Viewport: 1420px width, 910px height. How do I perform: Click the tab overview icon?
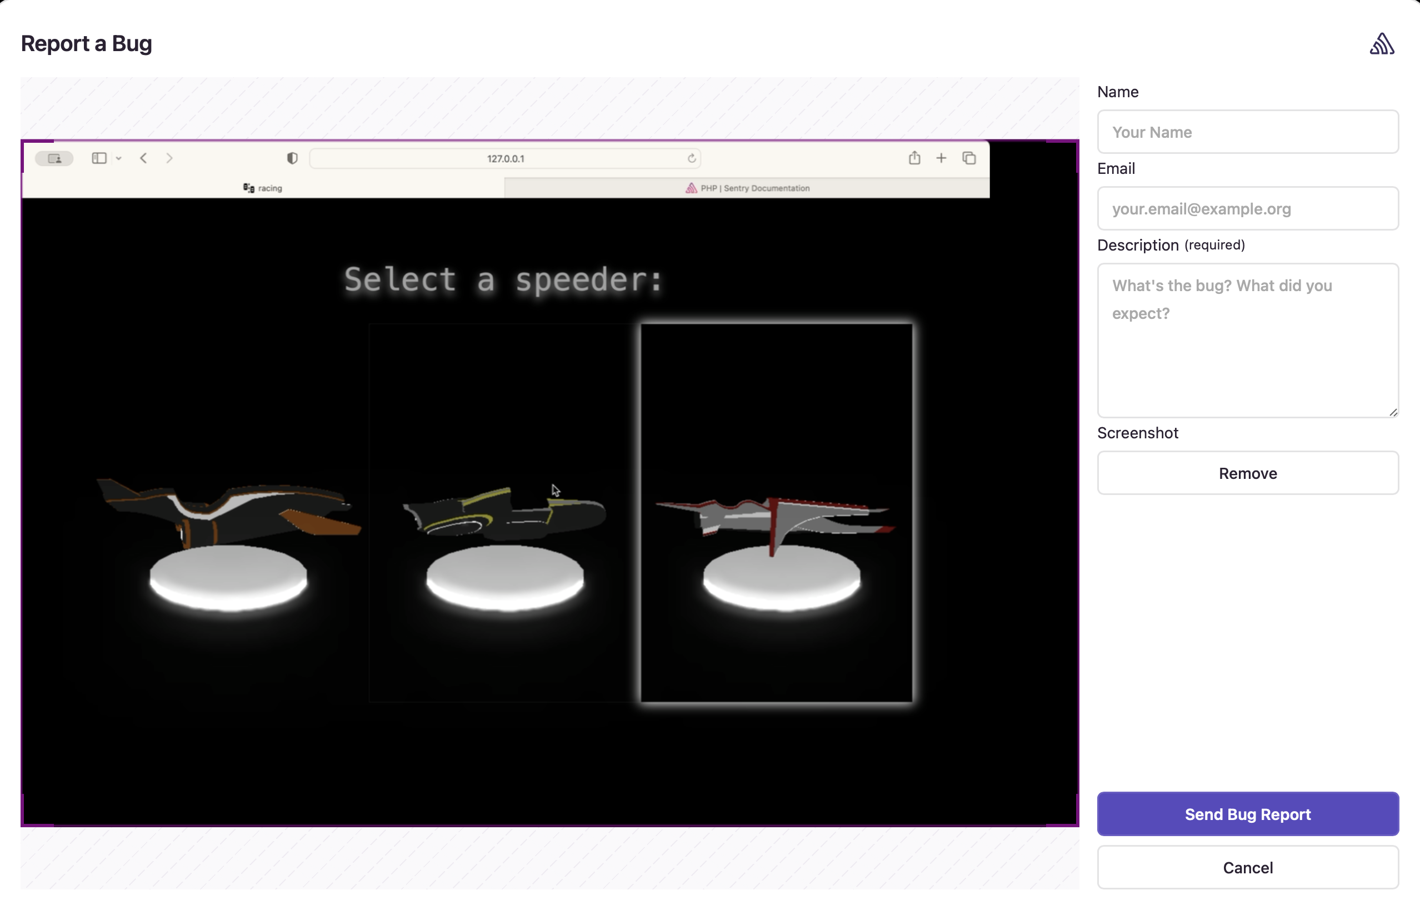tap(968, 158)
